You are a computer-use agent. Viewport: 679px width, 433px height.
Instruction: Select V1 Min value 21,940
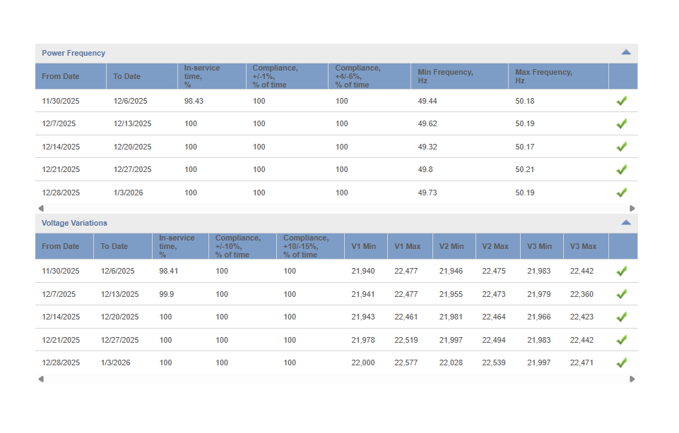click(363, 271)
